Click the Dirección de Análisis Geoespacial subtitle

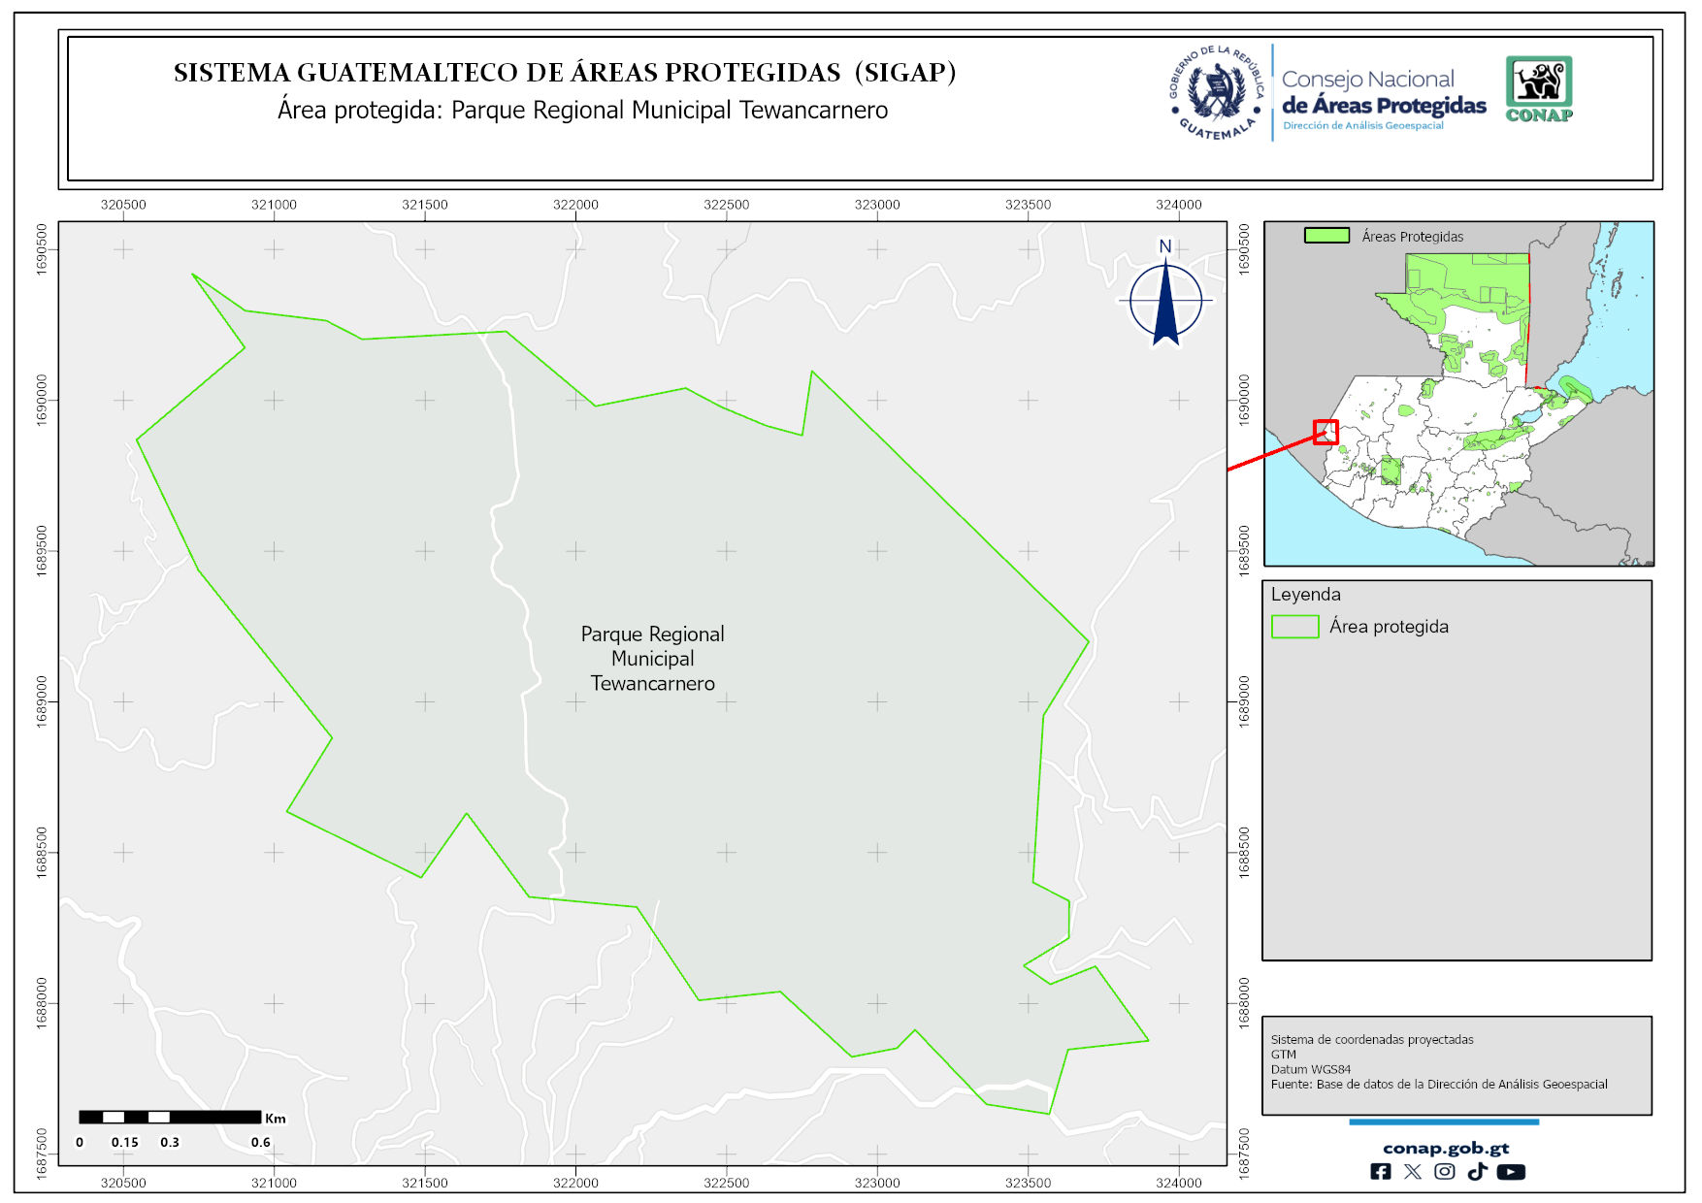pyautogui.click(x=1362, y=126)
